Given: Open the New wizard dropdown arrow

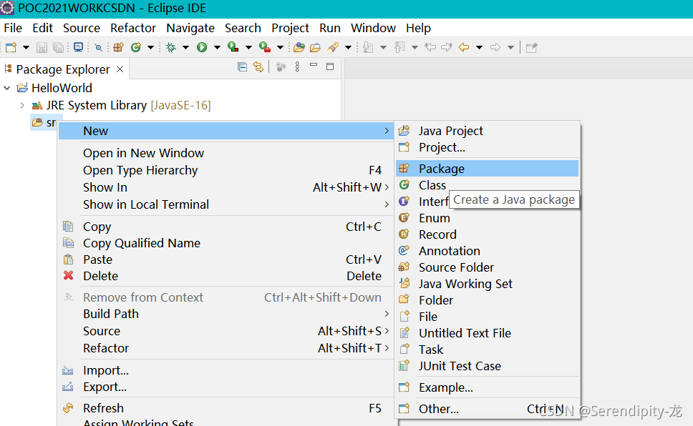Looking at the screenshot, I should pyautogui.click(x=26, y=47).
